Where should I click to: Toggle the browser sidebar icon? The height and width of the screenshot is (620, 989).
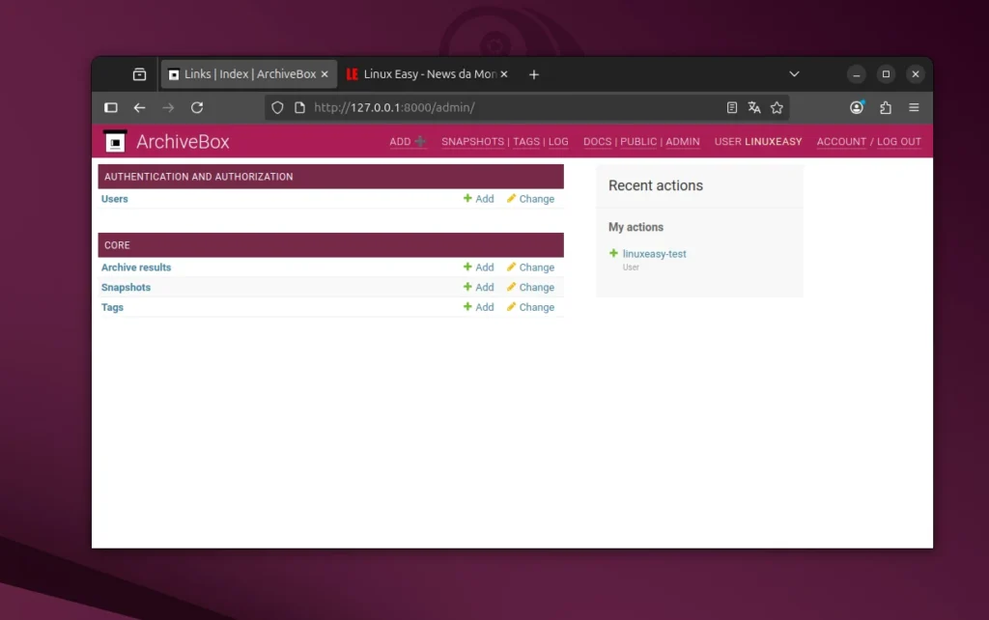pyautogui.click(x=110, y=107)
